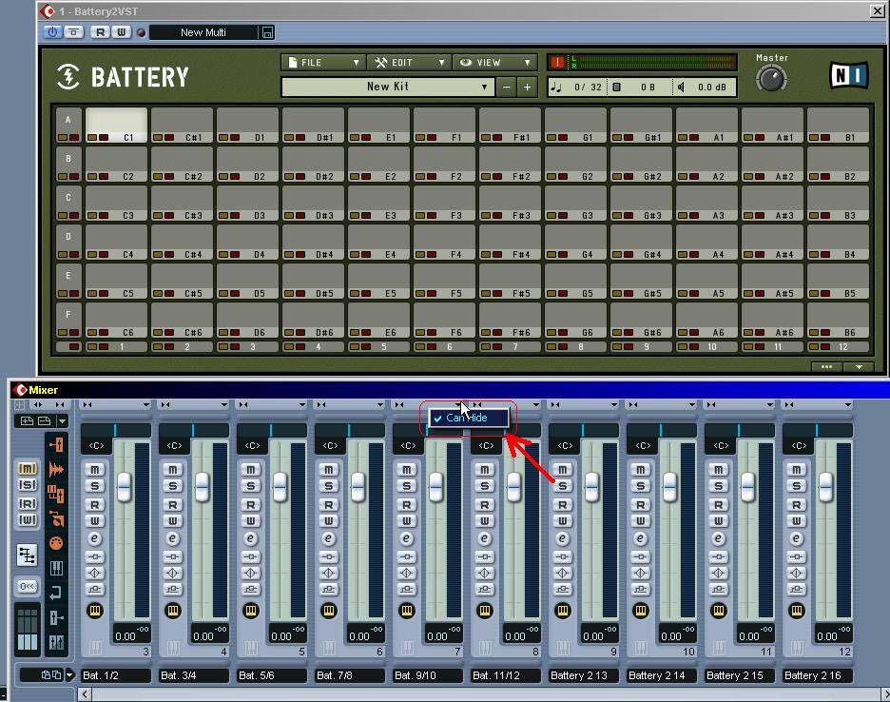
Task: Select column header 6 below the matrix
Action: 444,346
